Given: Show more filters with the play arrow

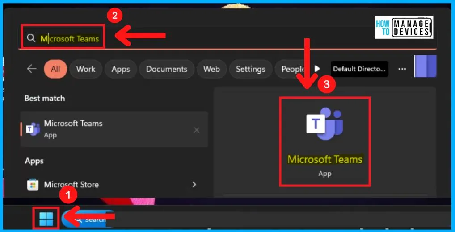Looking at the screenshot, I should [x=317, y=69].
